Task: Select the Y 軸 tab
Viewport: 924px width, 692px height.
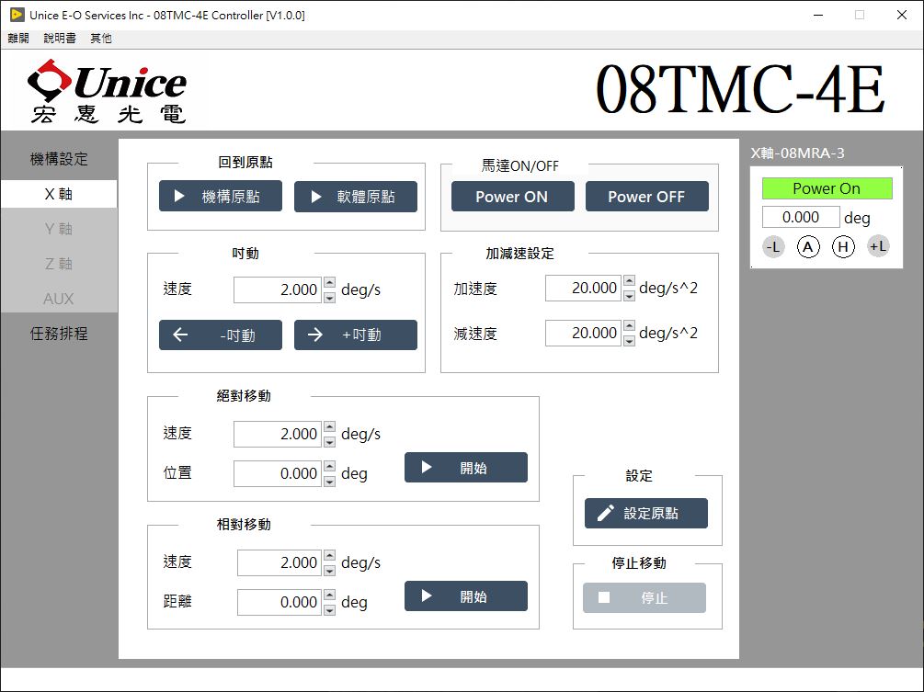Action: click(x=59, y=229)
